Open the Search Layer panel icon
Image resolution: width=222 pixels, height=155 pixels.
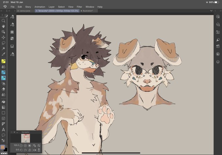[218, 40]
